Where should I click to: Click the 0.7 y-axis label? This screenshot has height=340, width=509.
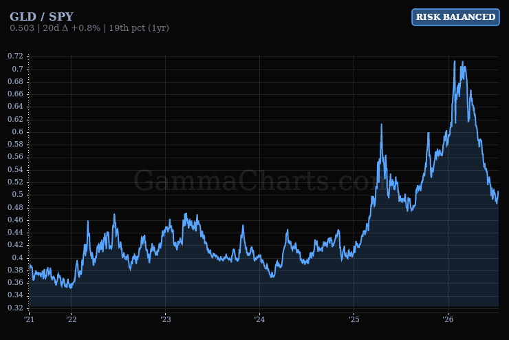point(17,69)
